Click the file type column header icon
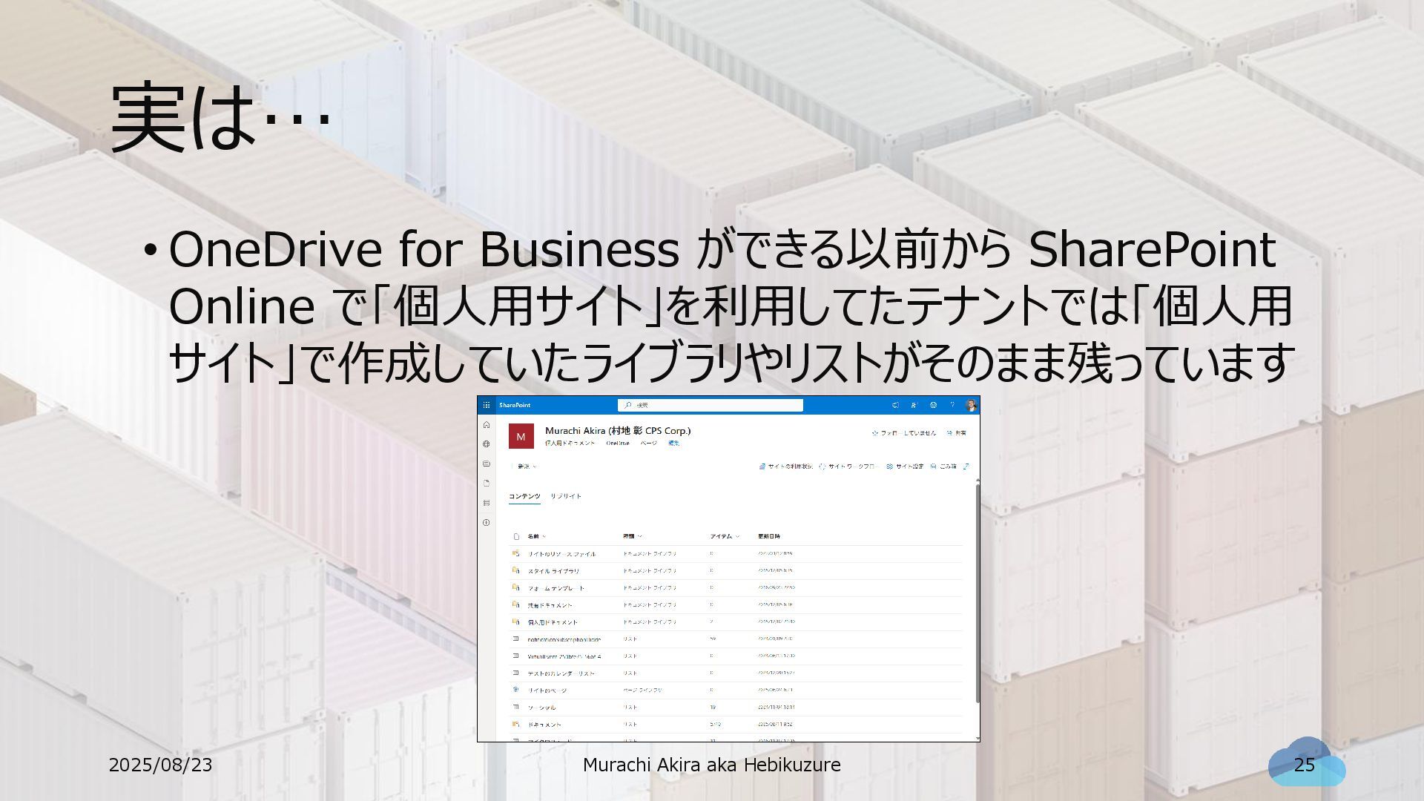Image resolution: width=1424 pixels, height=801 pixels. pos(516,536)
